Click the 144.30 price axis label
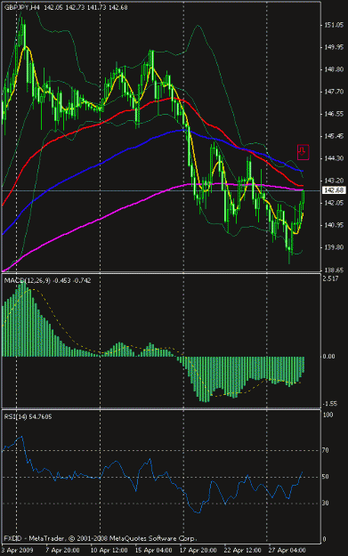This screenshot has width=348, height=556. pos(334,158)
